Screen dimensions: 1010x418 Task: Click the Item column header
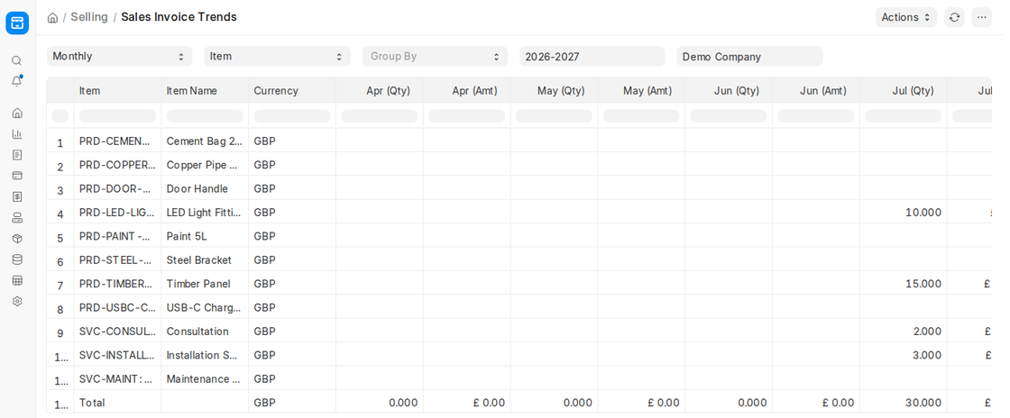pyautogui.click(x=117, y=91)
